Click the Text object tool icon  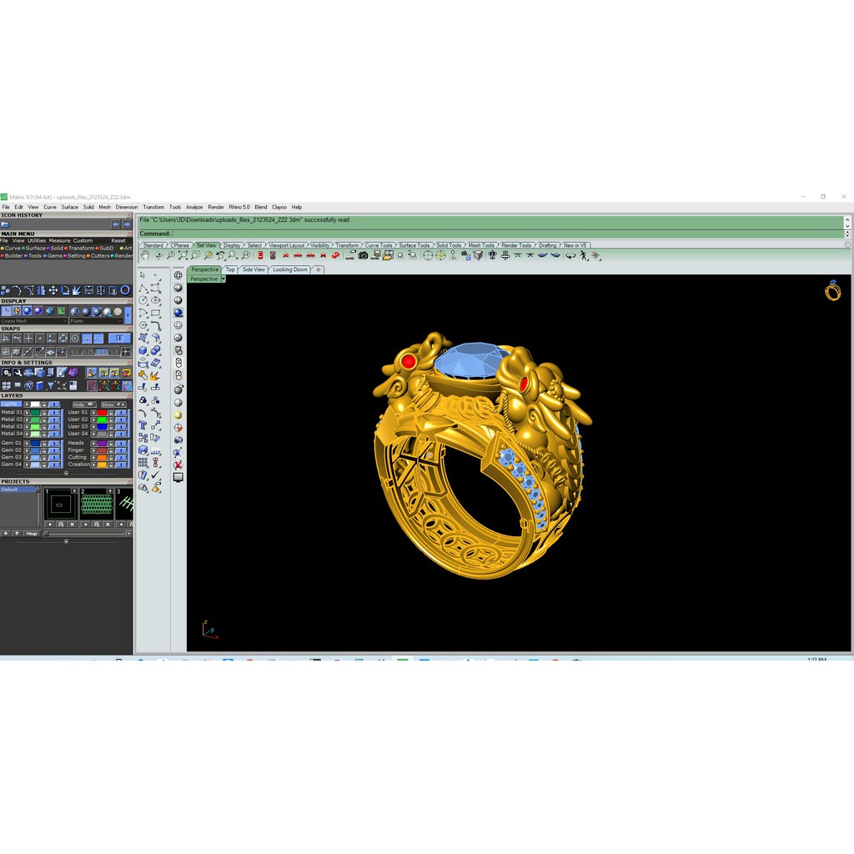(143, 425)
